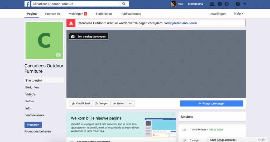Click Een omslag toevoegen button
270x142 pixels.
89,36
